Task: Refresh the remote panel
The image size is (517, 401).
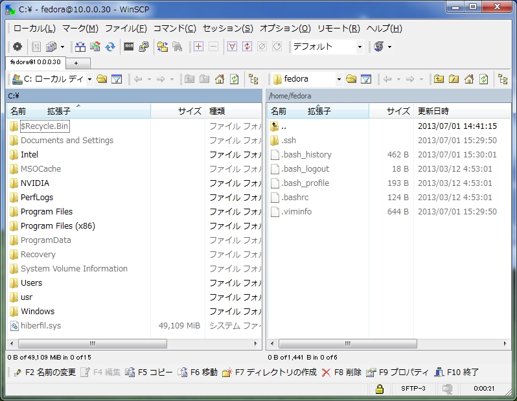Action: (484, 79)
